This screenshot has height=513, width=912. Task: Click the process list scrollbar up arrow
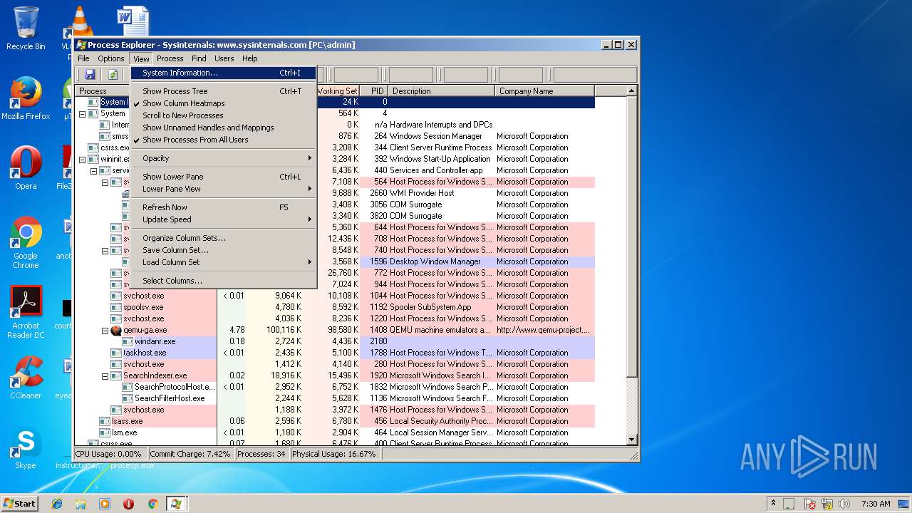[x=631, y=91]
